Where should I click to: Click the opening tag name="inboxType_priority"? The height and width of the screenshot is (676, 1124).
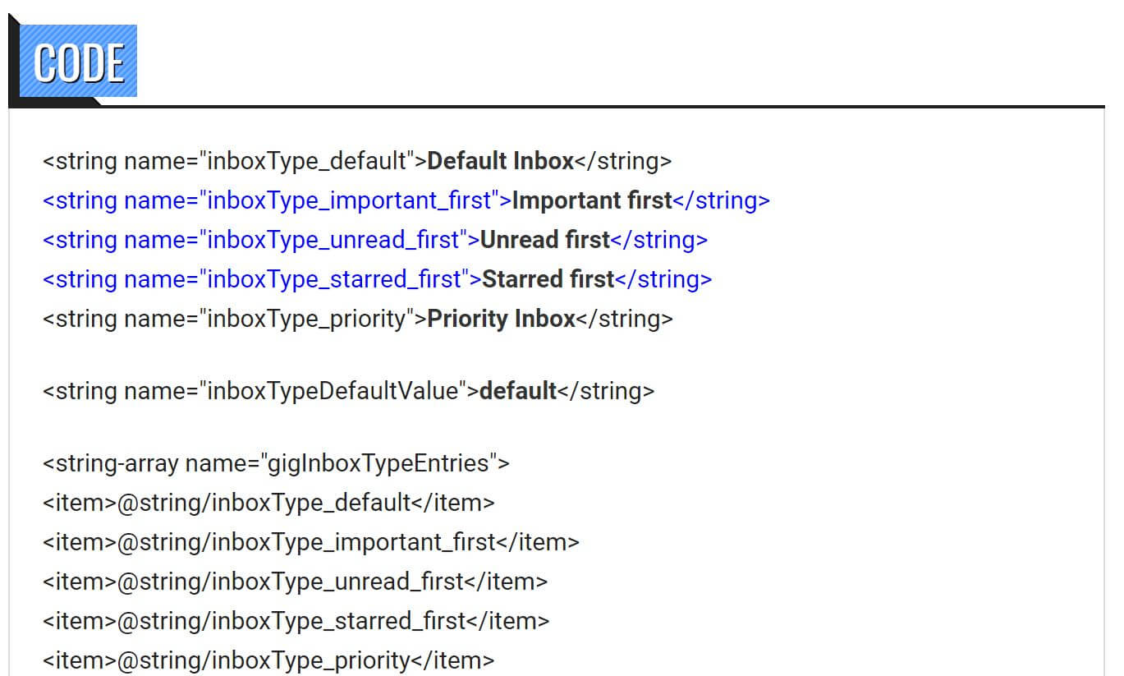point(235,319)
